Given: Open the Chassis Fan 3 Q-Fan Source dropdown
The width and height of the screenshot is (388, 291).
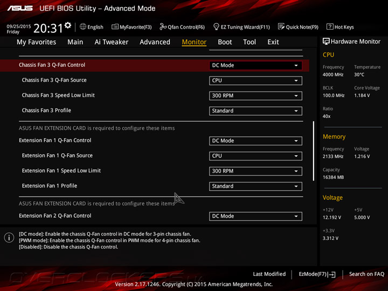Looking at the screenshot, I should (255, 81).
